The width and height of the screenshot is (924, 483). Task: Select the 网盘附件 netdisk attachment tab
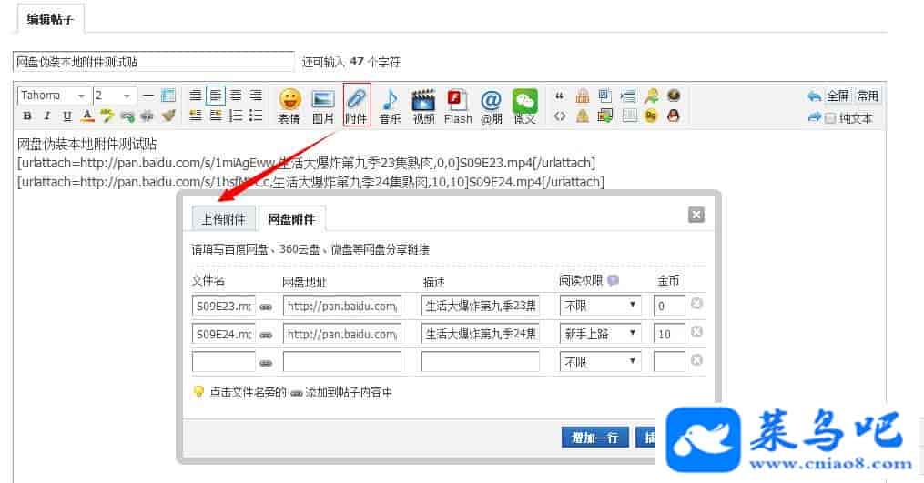click(x=291, y=219)
